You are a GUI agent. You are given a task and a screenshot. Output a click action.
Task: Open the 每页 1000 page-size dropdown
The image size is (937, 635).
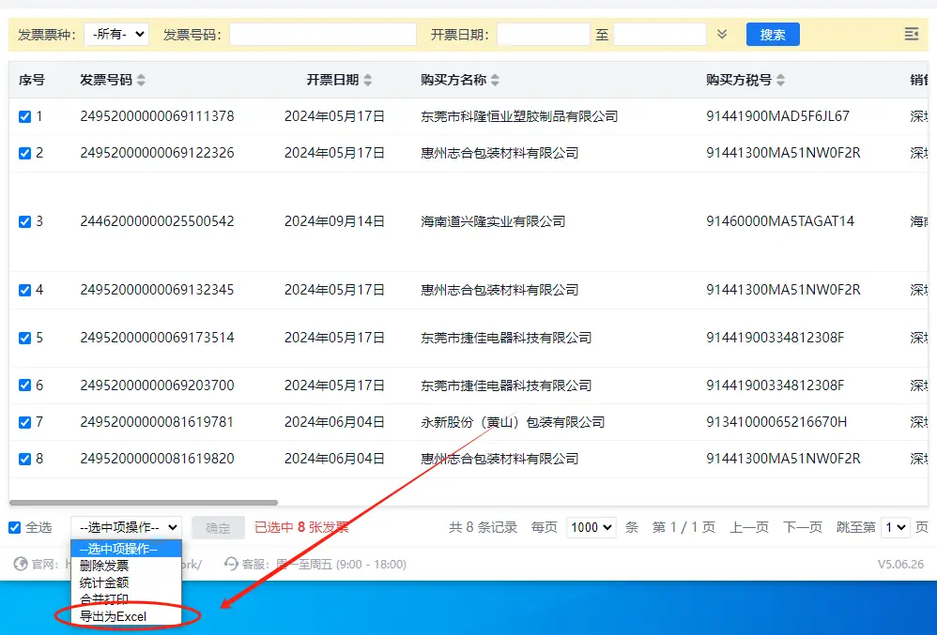pos(591,527)
